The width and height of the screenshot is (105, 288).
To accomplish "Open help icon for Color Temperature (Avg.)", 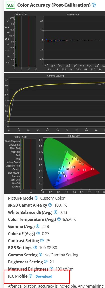I will [x=59, y=219].
